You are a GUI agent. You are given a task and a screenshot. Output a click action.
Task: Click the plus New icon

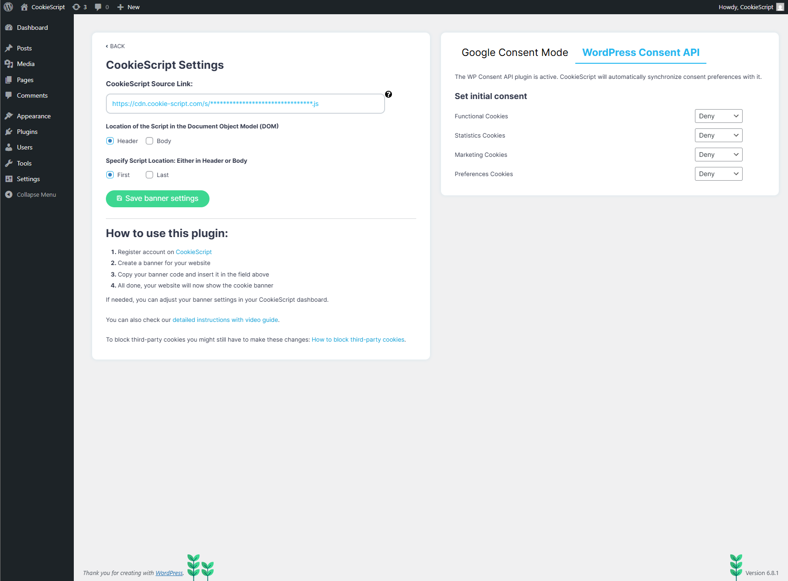[x=121, y=7]
